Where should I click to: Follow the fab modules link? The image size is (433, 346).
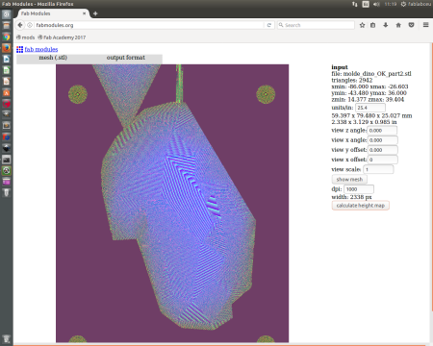(x=41, y=49)
